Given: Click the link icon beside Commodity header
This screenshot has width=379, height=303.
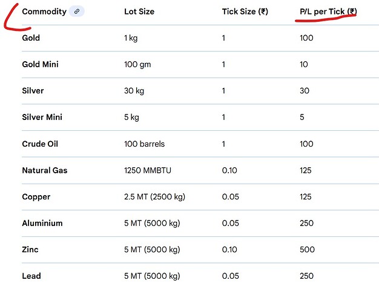Looking at the screenshot, I should tap(76, 12).
